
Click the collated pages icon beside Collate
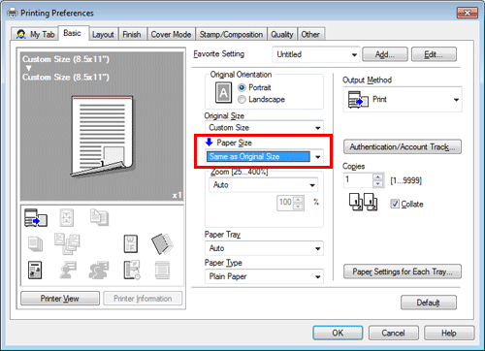[x=364, y=202]
